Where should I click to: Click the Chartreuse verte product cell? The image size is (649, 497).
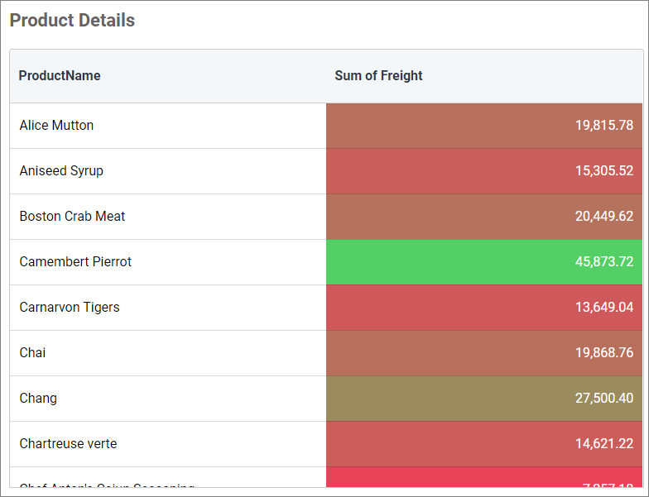pos(68,444)
